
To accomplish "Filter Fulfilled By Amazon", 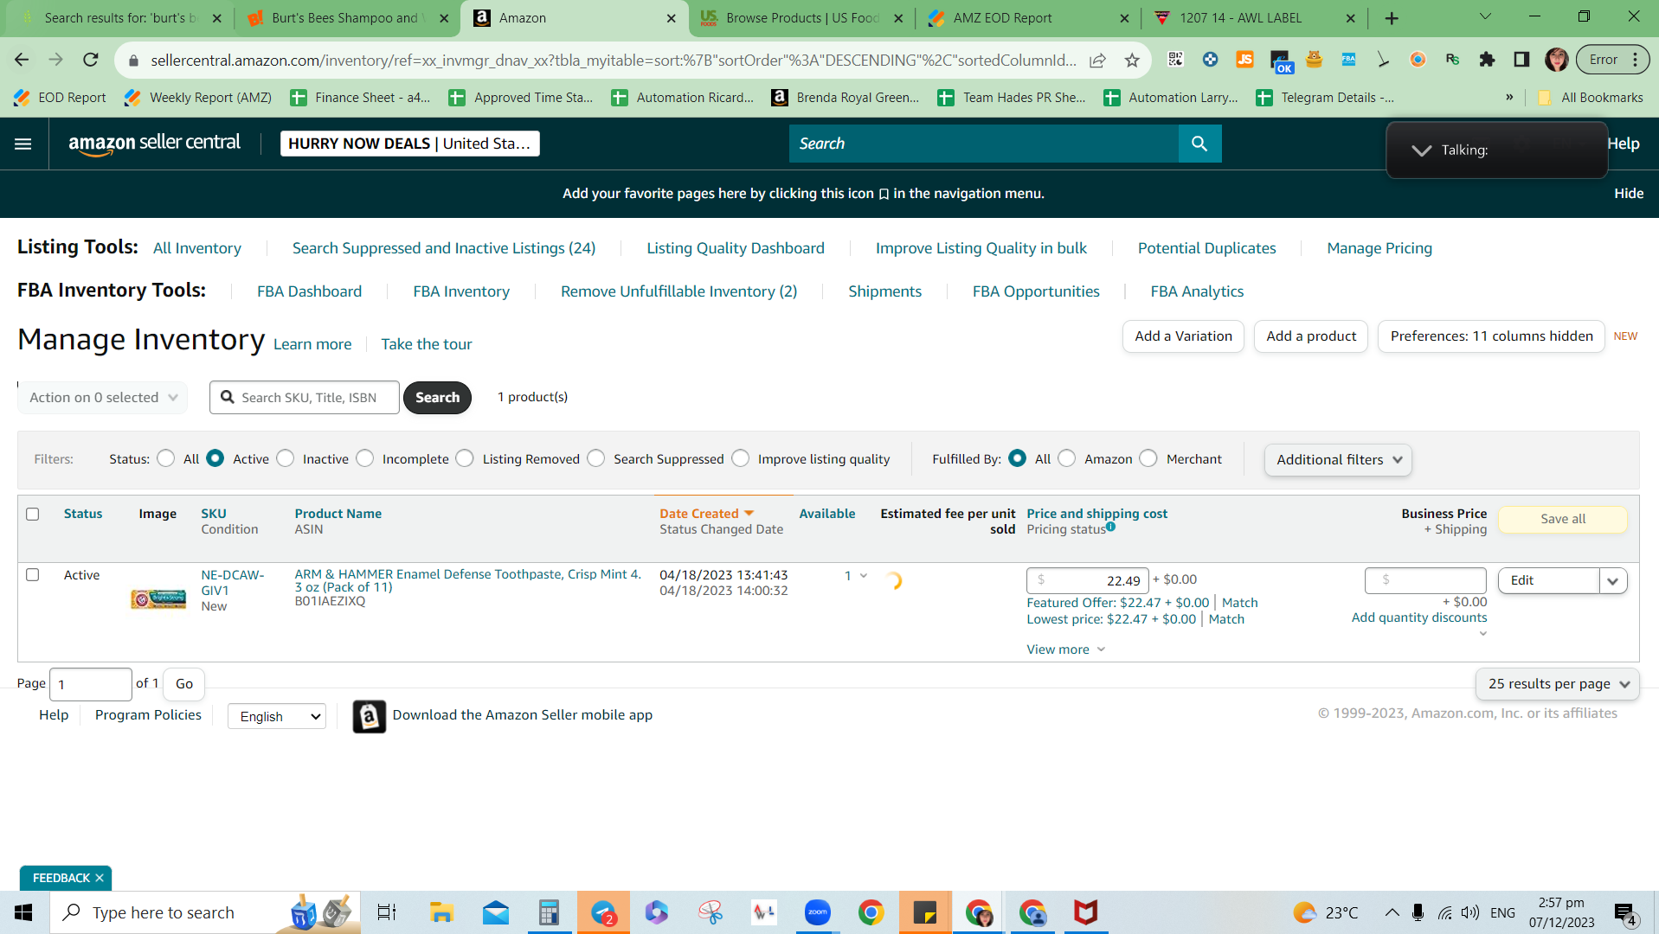I will point(1067,458).
